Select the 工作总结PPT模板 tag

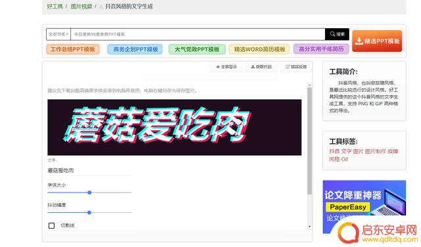tap(73, 49)
